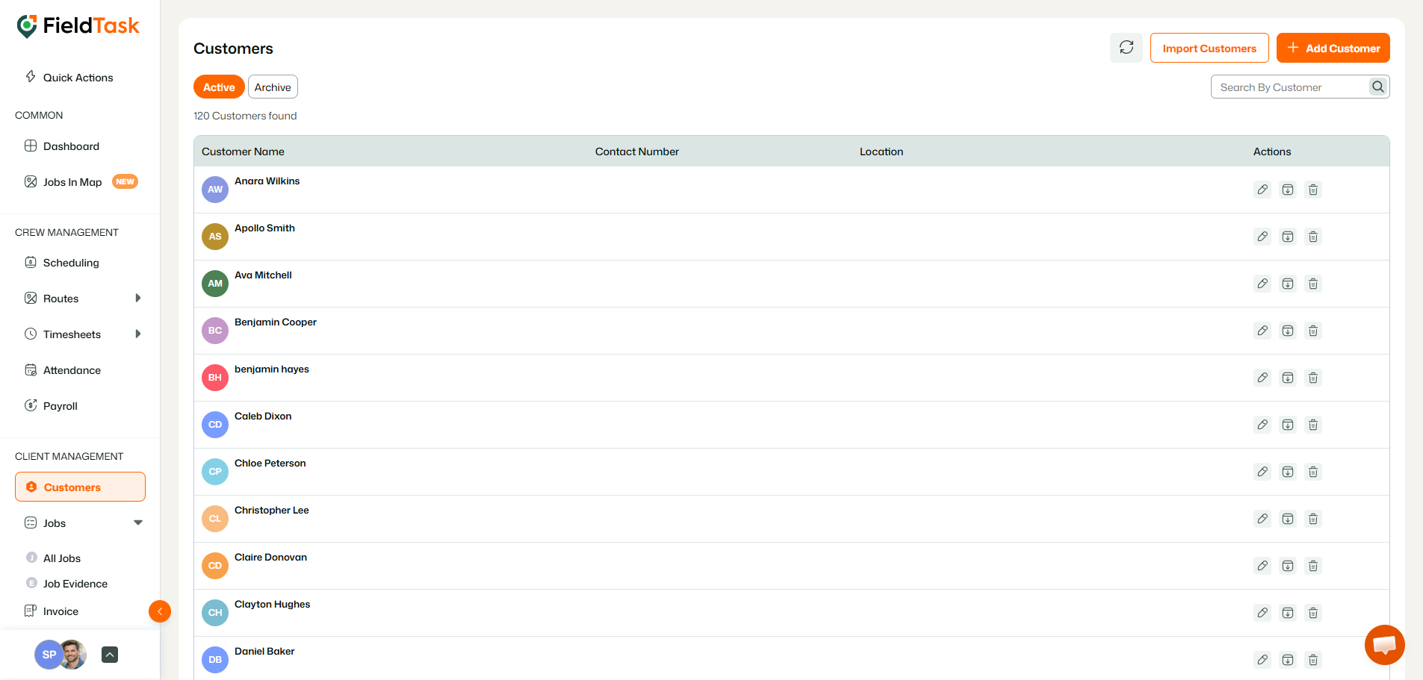Open the profile menu up-arrow

(x=110, y=655)
